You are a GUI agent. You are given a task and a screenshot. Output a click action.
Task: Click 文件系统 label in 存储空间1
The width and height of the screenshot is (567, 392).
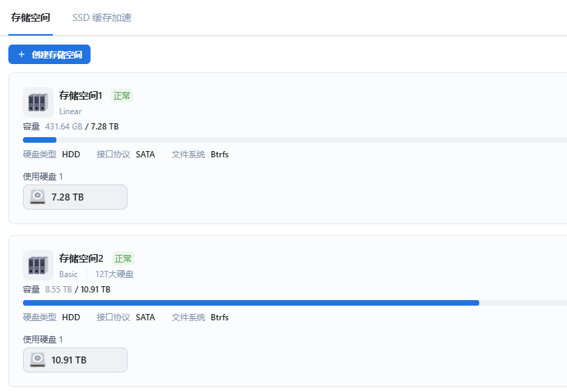coord(188,155)
